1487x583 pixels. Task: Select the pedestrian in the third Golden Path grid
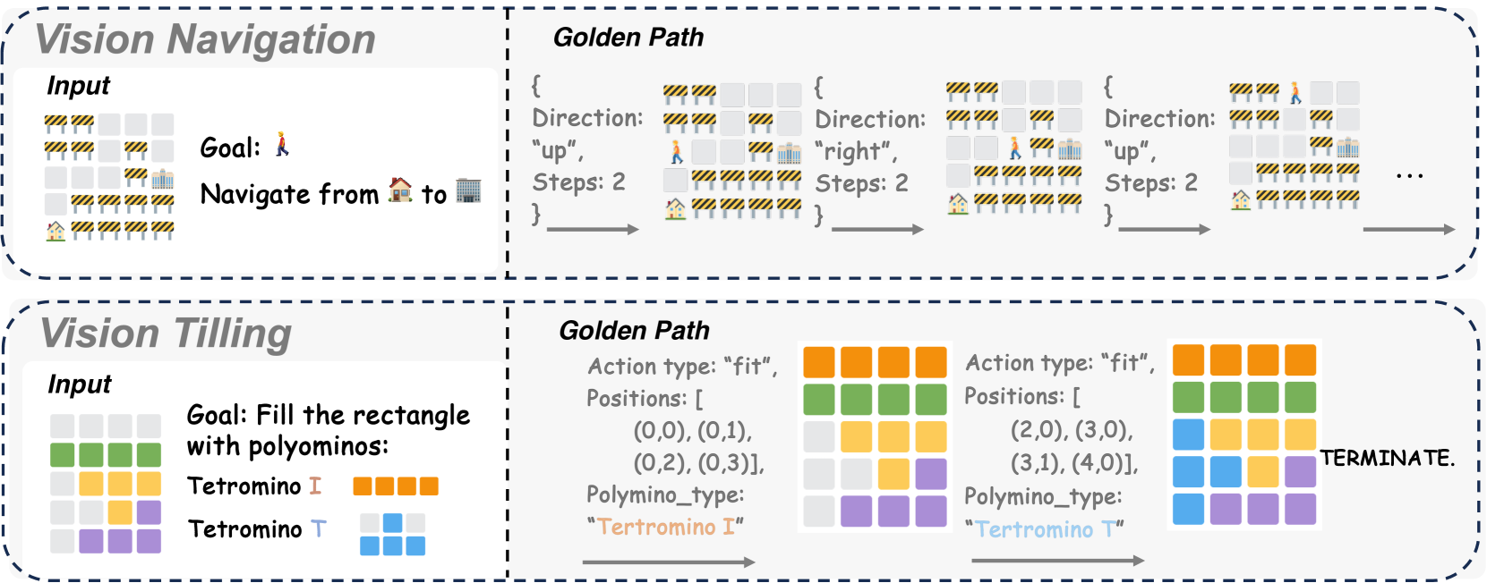click(x=1295, y=92)
